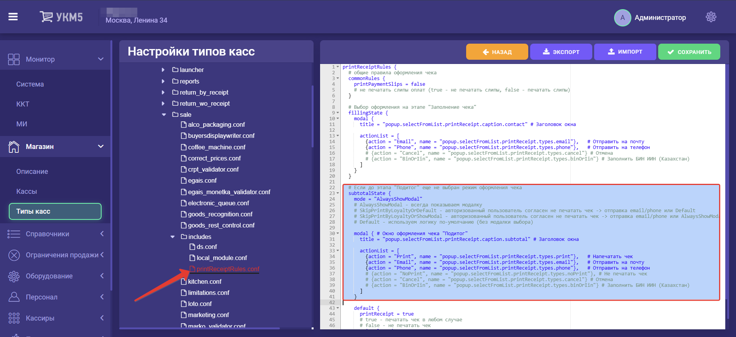Expand the return_by_receipt folder arrow

(163, 92)
